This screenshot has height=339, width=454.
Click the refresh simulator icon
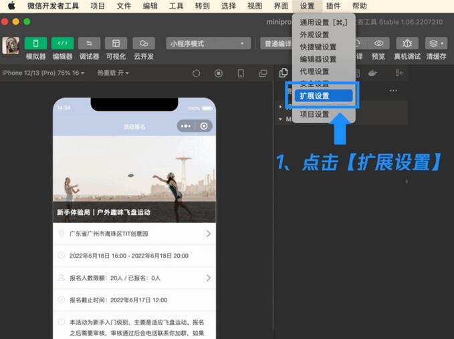pos(197,73)
